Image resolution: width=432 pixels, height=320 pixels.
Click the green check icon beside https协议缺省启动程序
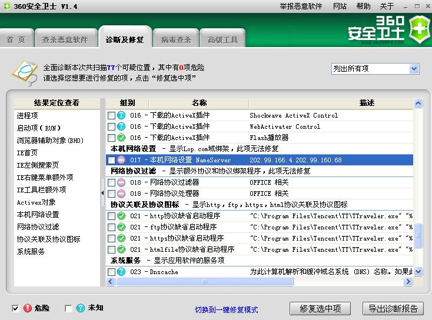pyautogui.click(x=121, y=238)
